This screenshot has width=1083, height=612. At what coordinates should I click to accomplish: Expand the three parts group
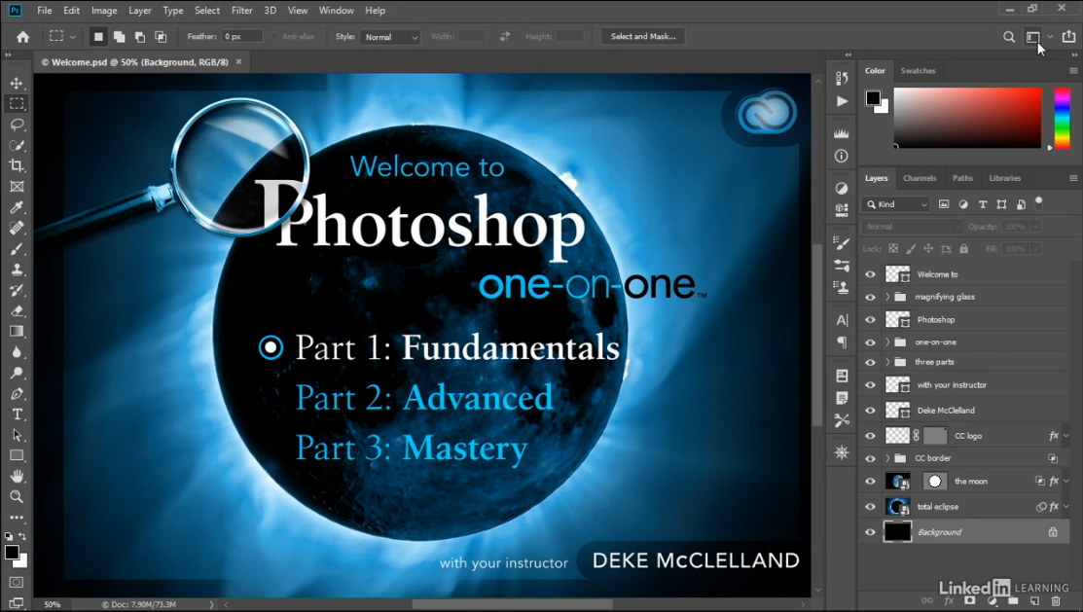pos(887,362)
